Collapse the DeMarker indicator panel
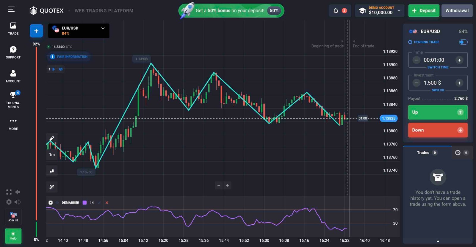 click(x=51, y=203)
